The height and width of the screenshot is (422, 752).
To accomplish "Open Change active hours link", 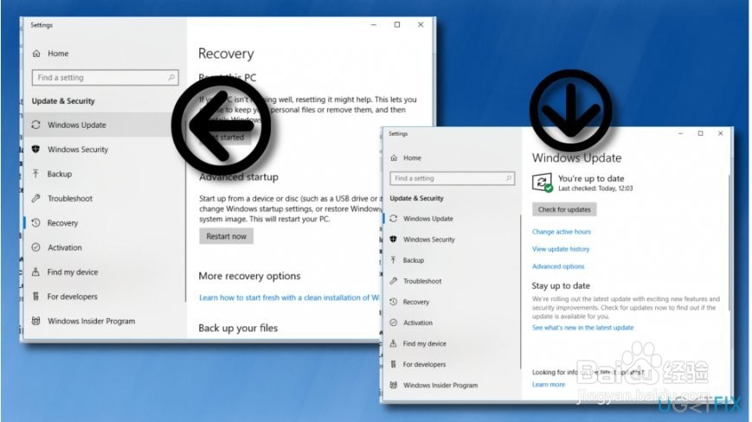I will tap(561, 232).
